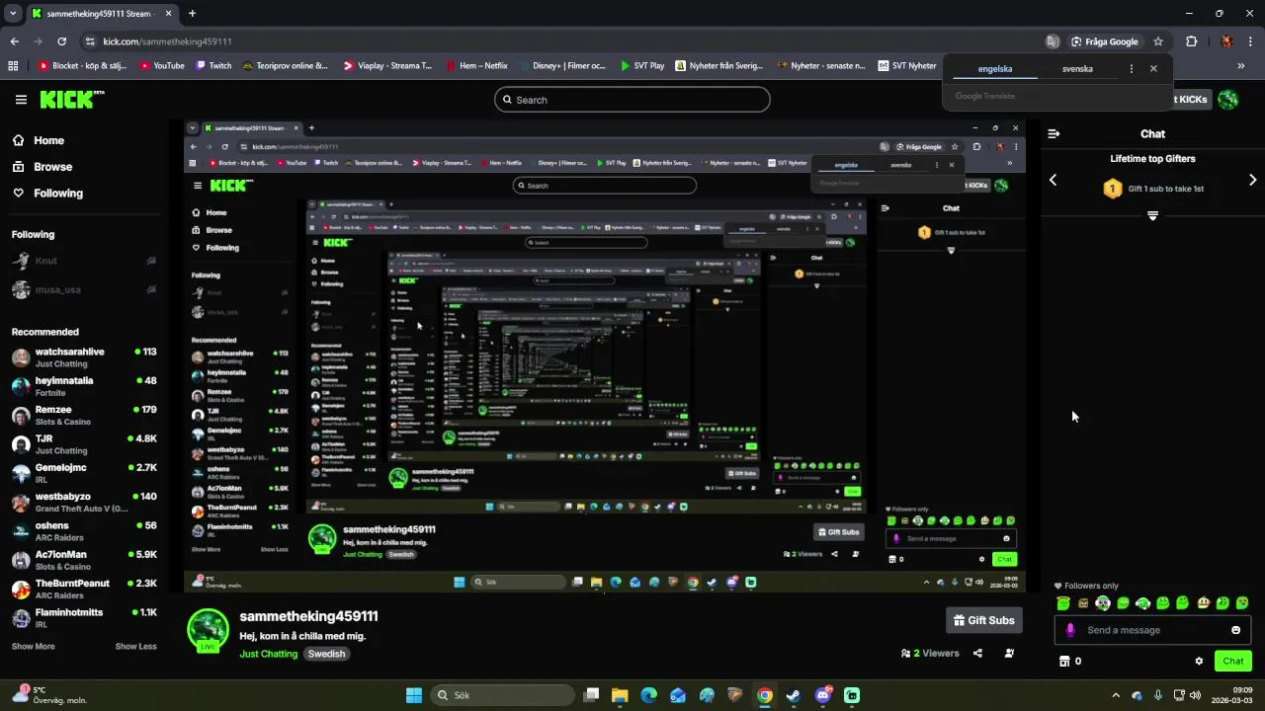Click Windows taskbar search box Sök
The height and width of the screenshot is (711, 1265).
click(x=503, y=695)
